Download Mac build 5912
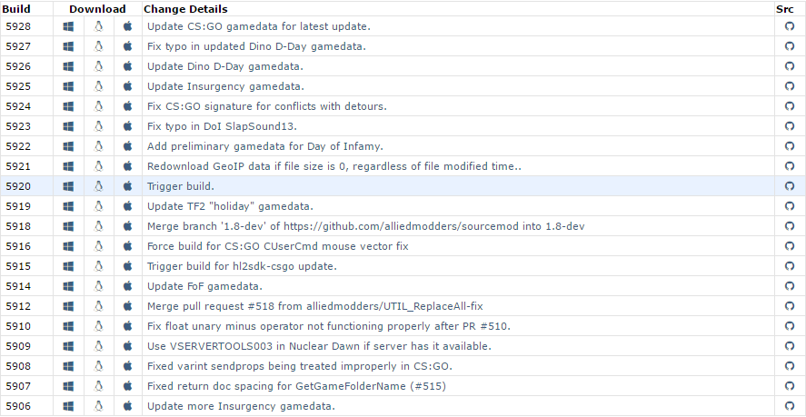806x417 pixels. point(128,306)
